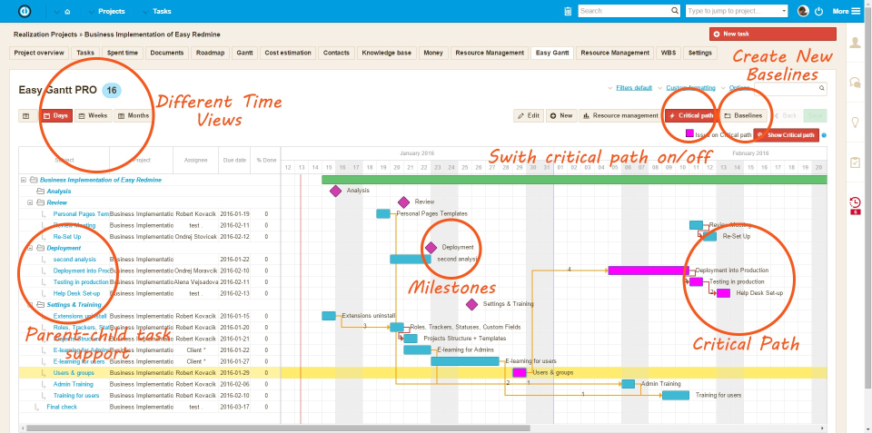Open the chat bubbles sidebar icon
This screenshot has height=433, width=872.
pyautogui.click(x=856, y=83)
